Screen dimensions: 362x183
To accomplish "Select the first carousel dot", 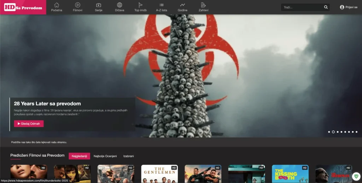I will pyautogui.click(x=329, y=132).
